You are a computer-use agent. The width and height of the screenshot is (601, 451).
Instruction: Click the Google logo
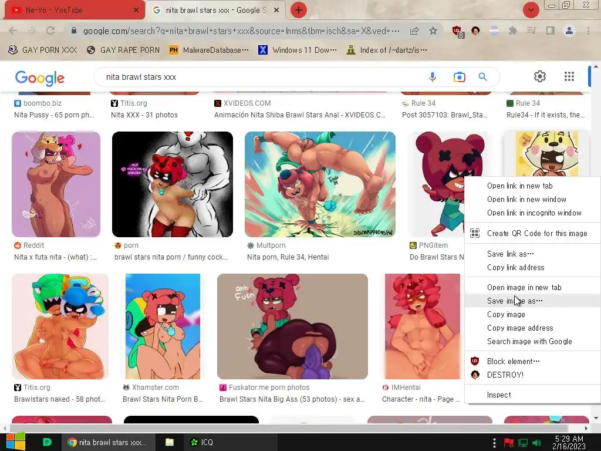click(40, 78)
